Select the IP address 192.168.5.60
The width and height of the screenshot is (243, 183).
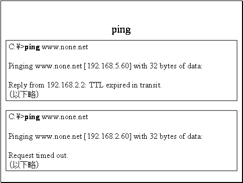108,66
